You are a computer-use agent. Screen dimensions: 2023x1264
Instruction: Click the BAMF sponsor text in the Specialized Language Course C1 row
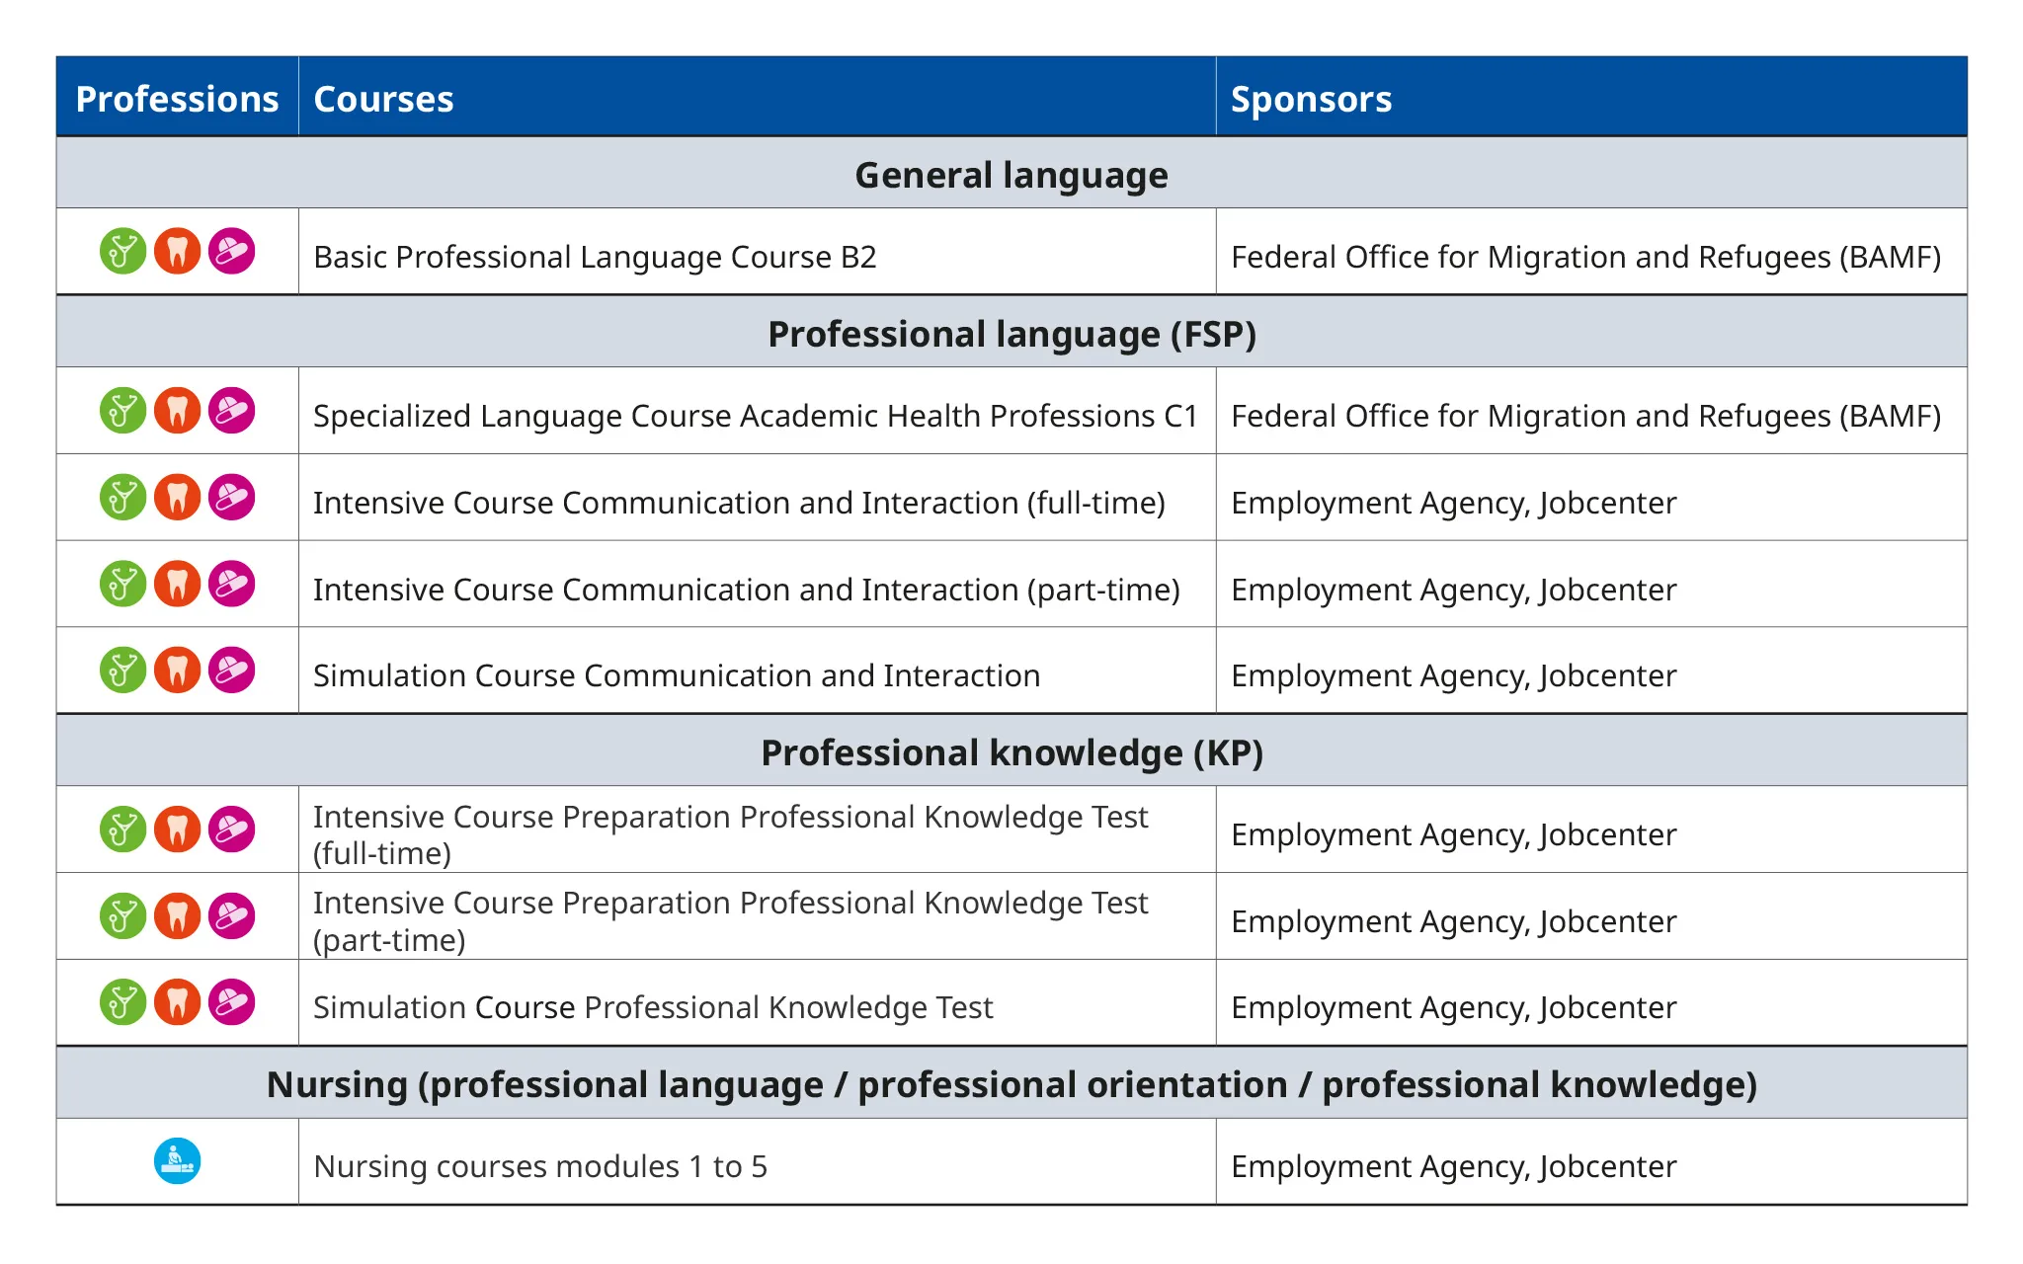(1585, 416)
